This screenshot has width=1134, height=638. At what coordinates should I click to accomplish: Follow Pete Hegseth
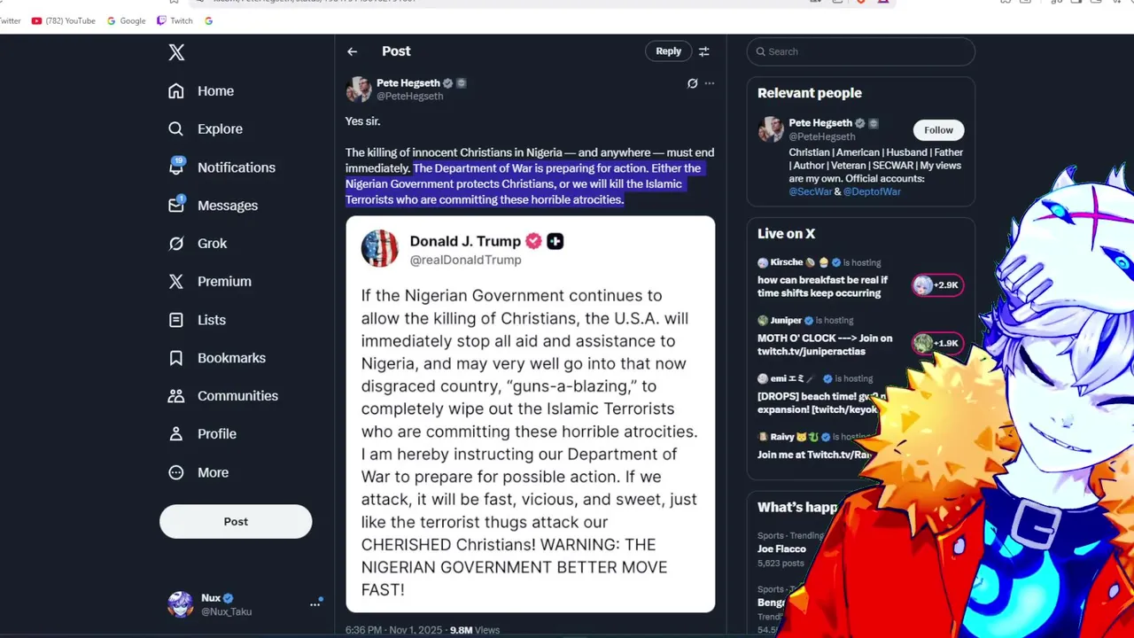(938, 130)
